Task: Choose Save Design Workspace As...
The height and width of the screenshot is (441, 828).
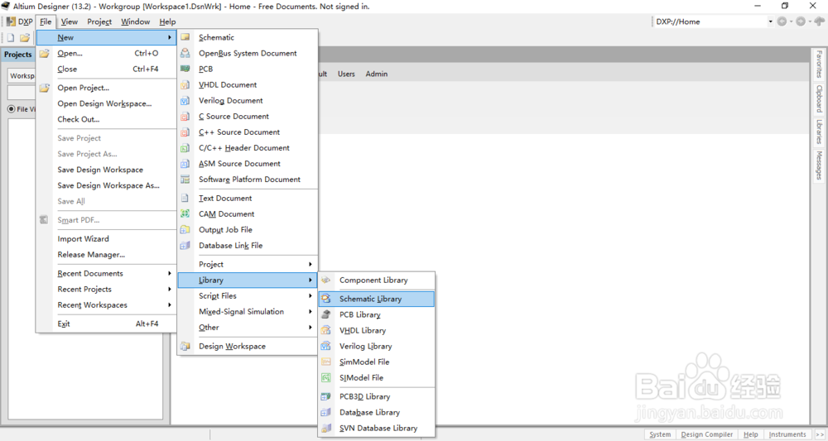Action: click(106, 185)
